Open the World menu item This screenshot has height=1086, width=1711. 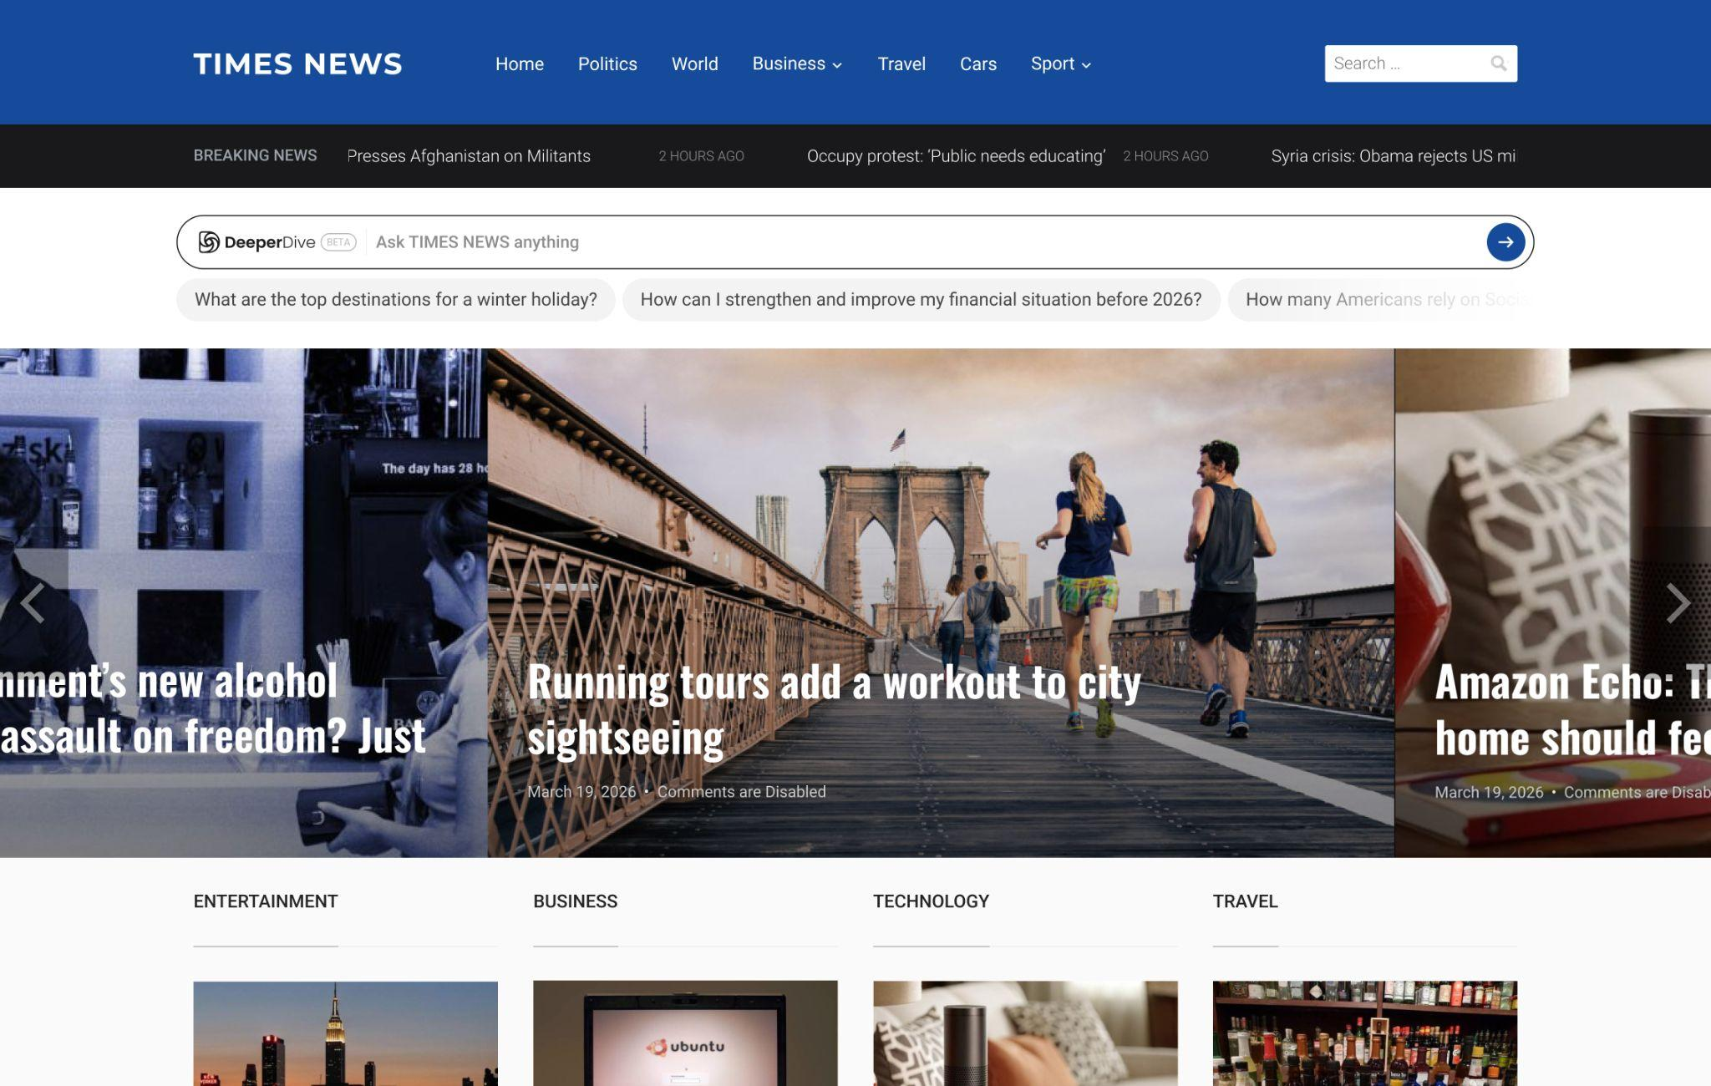pyautogui.click(x=694, y=64)
